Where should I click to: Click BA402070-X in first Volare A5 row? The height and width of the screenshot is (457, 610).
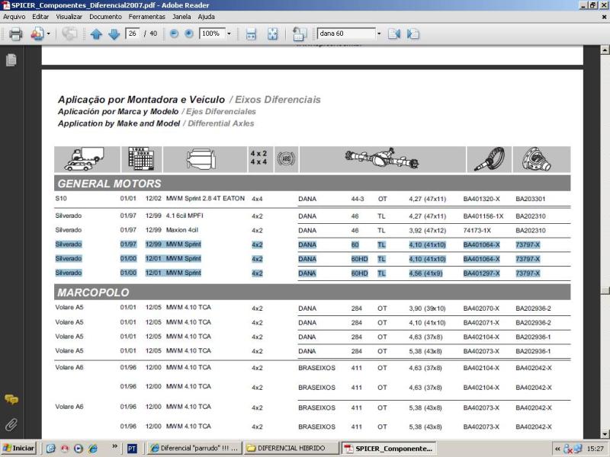[481, 308]
